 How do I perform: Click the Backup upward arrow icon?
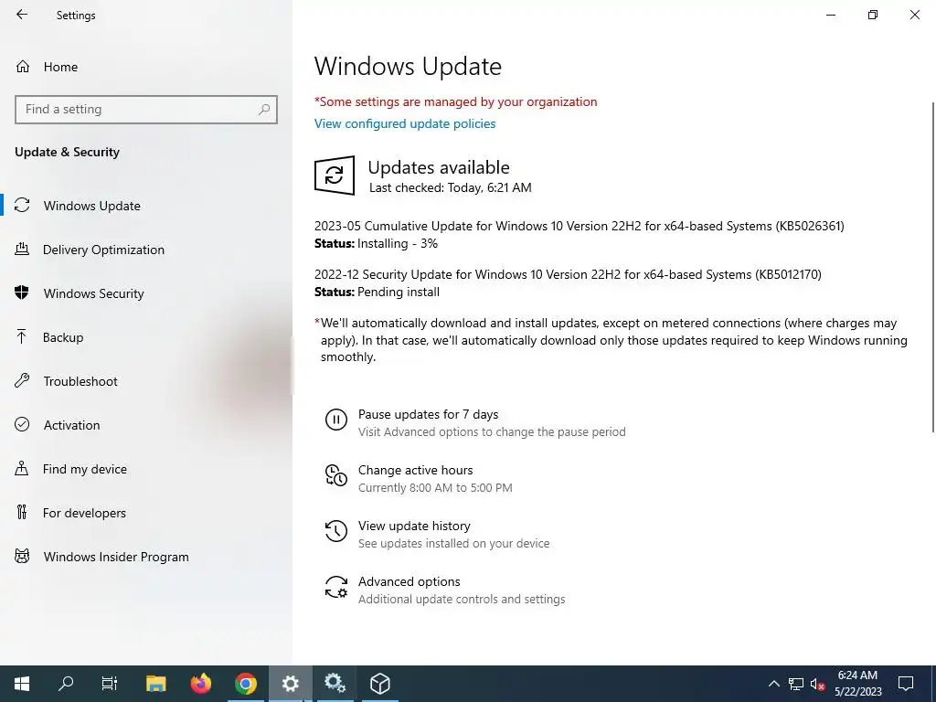coord(22,336)
